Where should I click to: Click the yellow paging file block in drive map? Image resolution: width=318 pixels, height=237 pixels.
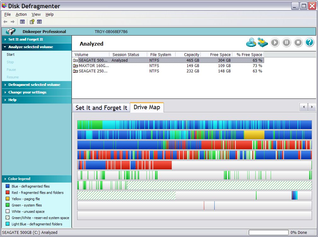click(254, 135)
